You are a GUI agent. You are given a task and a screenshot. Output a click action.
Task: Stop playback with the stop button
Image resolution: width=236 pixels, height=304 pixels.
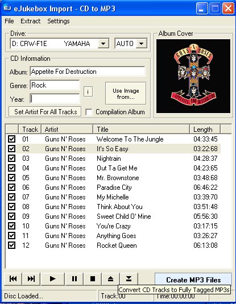click(x=93, y=279)
